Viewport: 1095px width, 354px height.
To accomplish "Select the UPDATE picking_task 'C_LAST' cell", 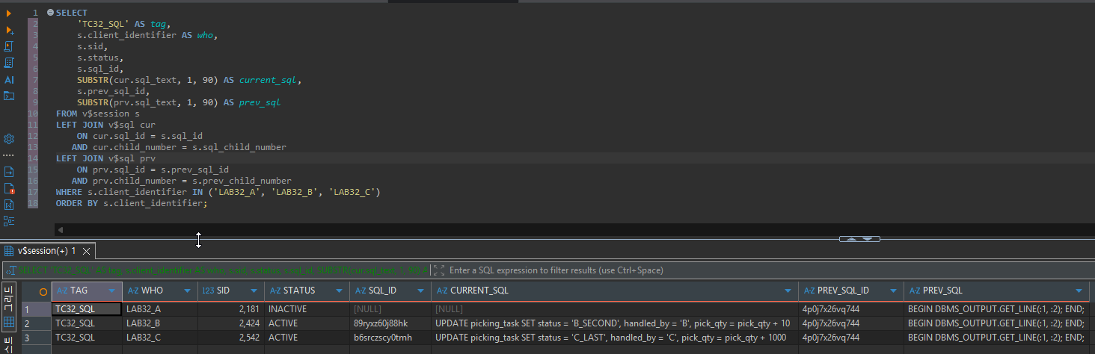I will tap(614, 338).
